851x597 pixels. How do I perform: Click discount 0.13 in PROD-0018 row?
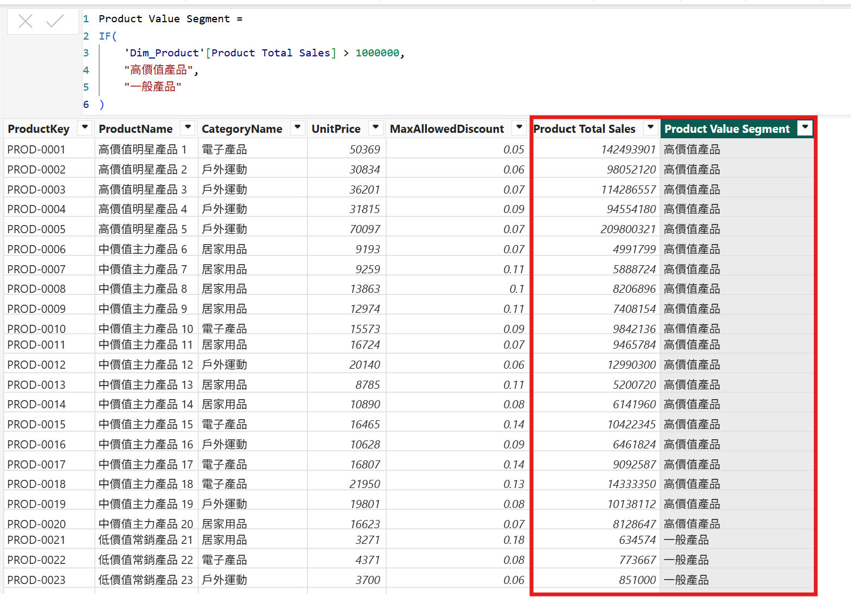[x=514, y=484]
